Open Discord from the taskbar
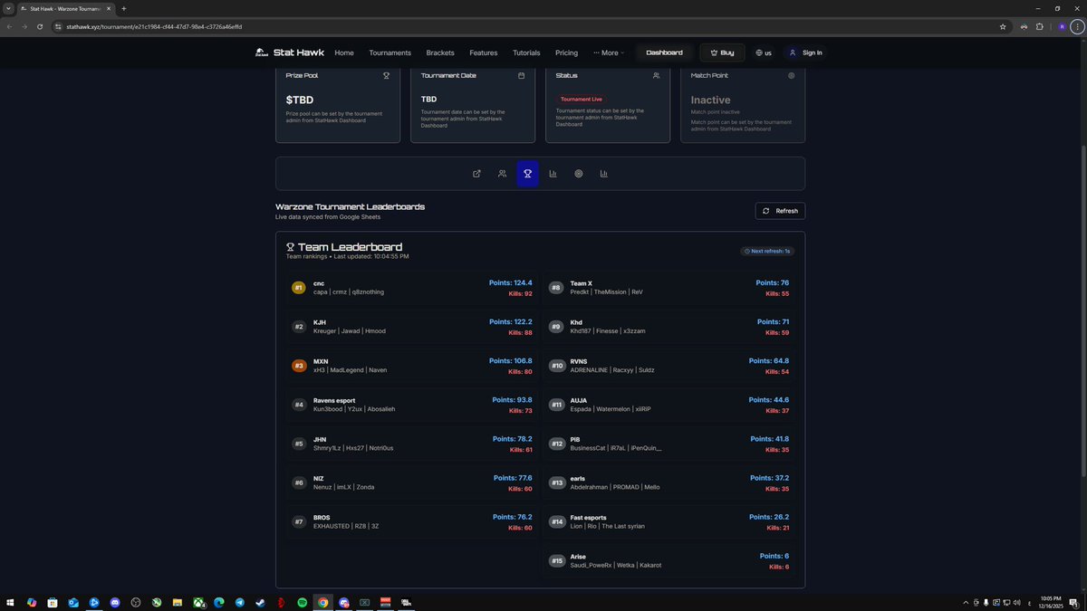Viewport: 1087px width, 611px height. click(115, 602)
